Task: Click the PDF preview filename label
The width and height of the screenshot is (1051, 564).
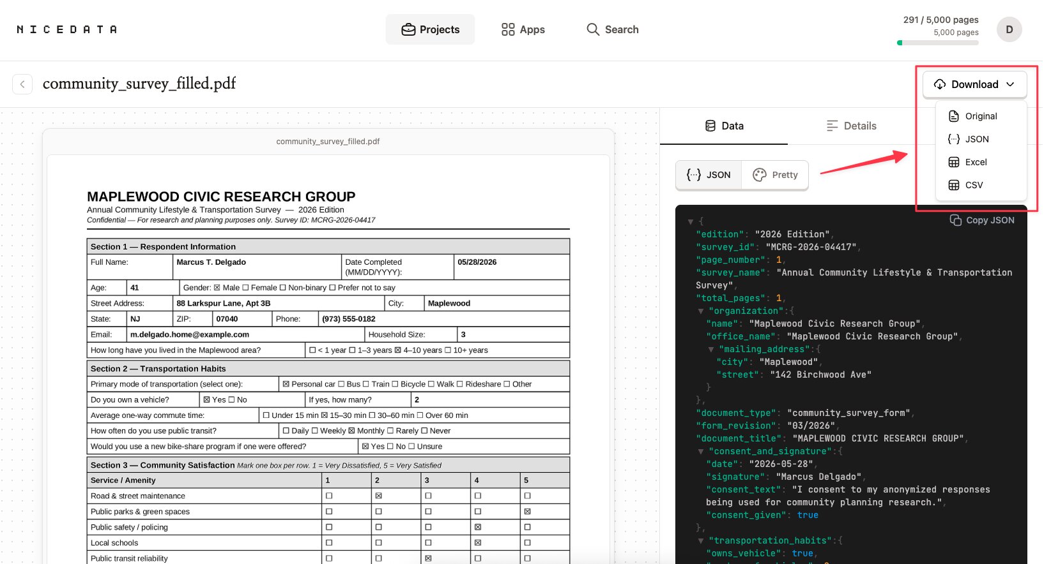Action: click(x=328, y=142)
